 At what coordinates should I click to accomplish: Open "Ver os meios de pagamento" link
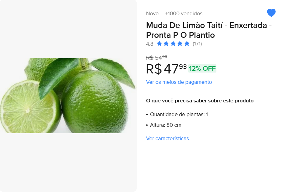[x=179, y=82]
